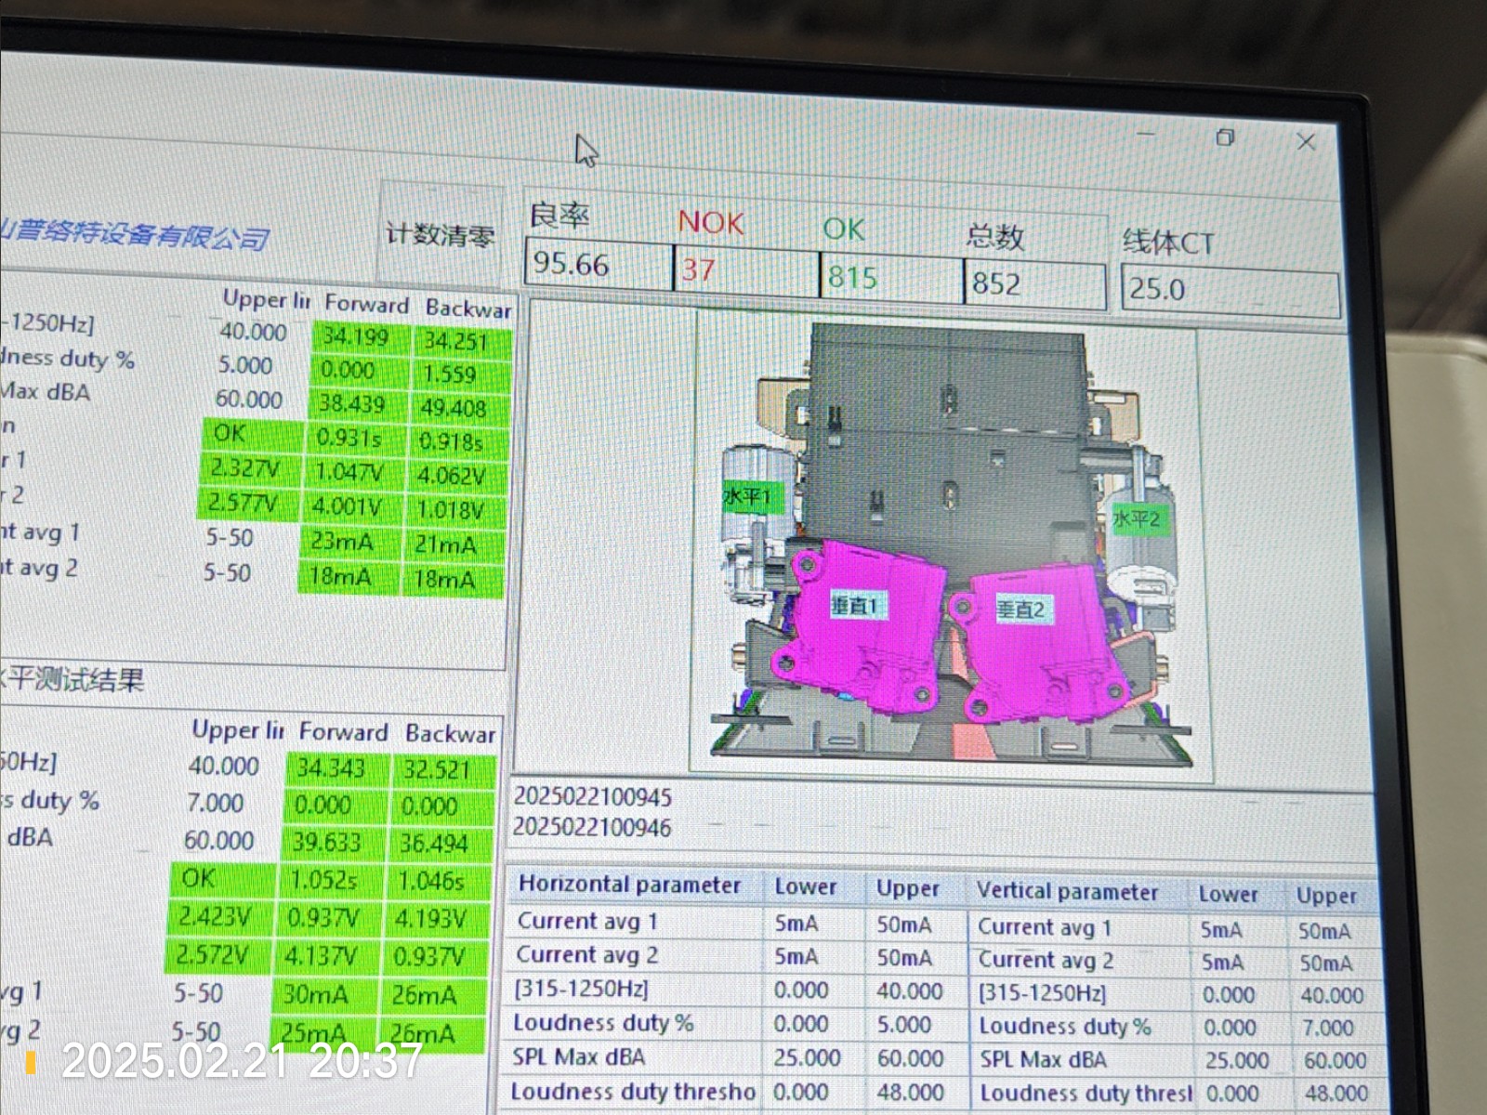Click the 线体CT field showing 25.0

tap(1229, 289)
